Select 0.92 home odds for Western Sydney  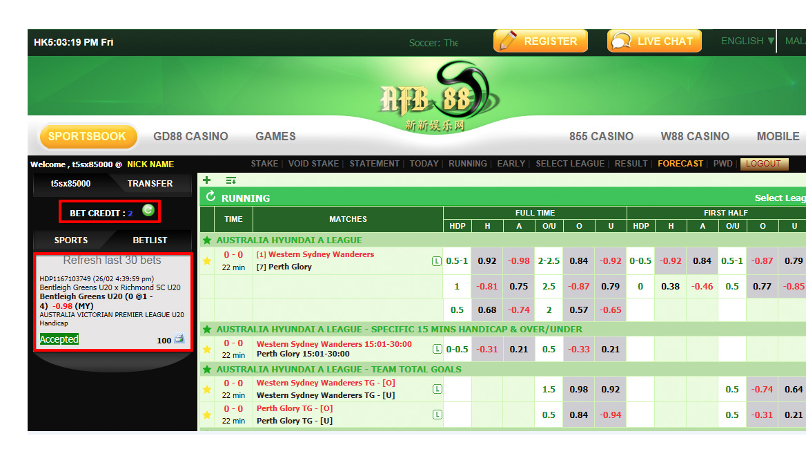pos(486,261)
